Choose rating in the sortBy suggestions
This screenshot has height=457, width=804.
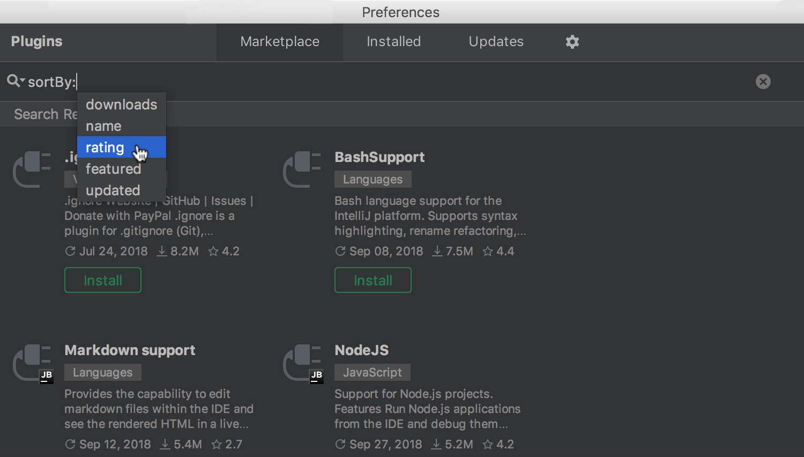[x=122, y=148]
